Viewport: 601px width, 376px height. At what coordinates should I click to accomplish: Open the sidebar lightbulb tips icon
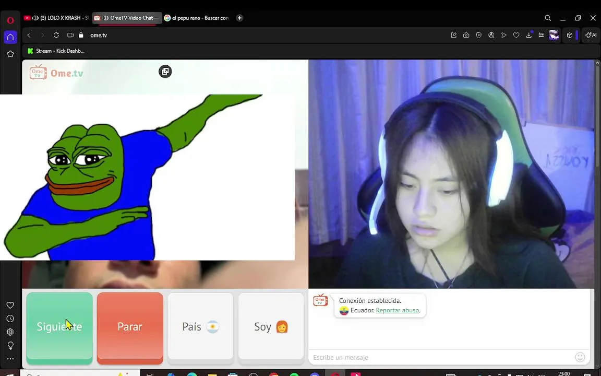tap(10, 345)
